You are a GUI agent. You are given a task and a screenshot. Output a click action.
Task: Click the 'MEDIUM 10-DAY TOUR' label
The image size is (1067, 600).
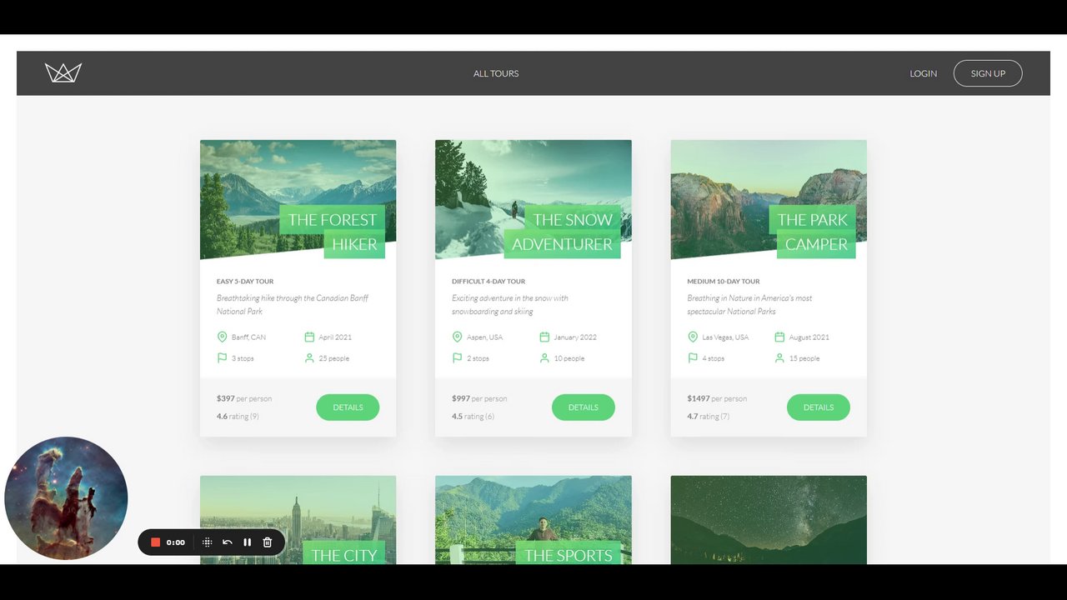[724, 281]
